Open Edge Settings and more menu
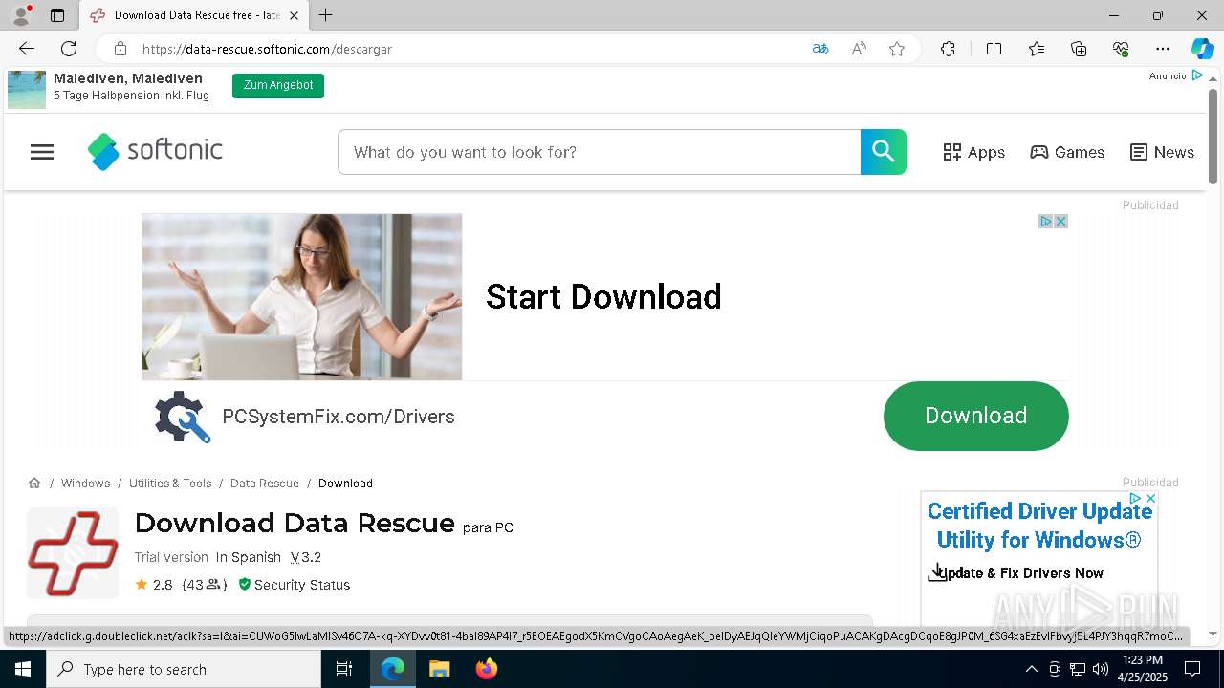The width and height of the screenshot is (1224, 688). pyautogui.click(x=1163, y=49)
